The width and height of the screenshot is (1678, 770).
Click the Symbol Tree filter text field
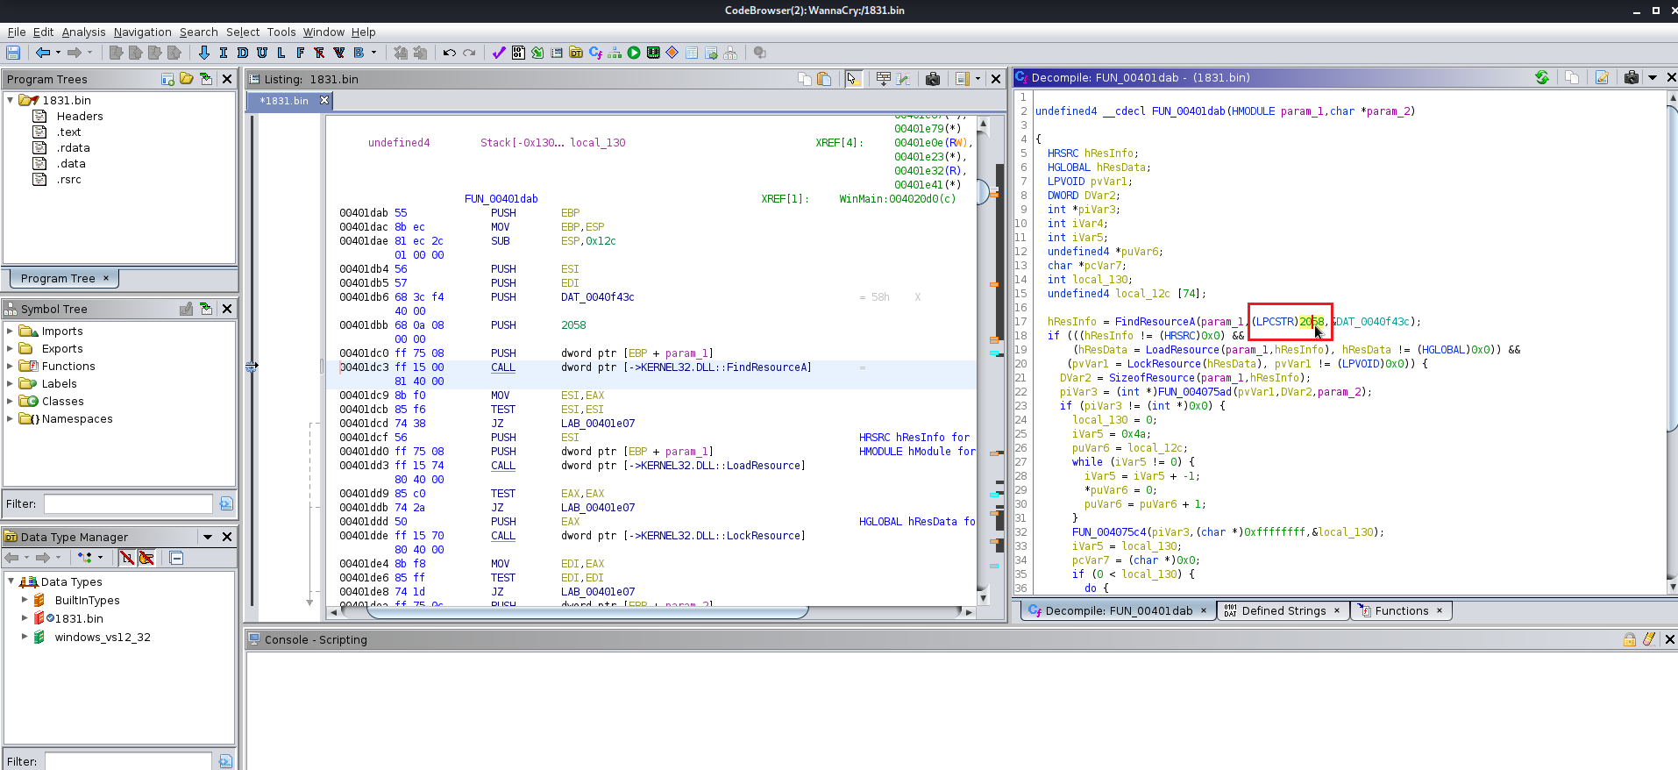click(128, 504)
